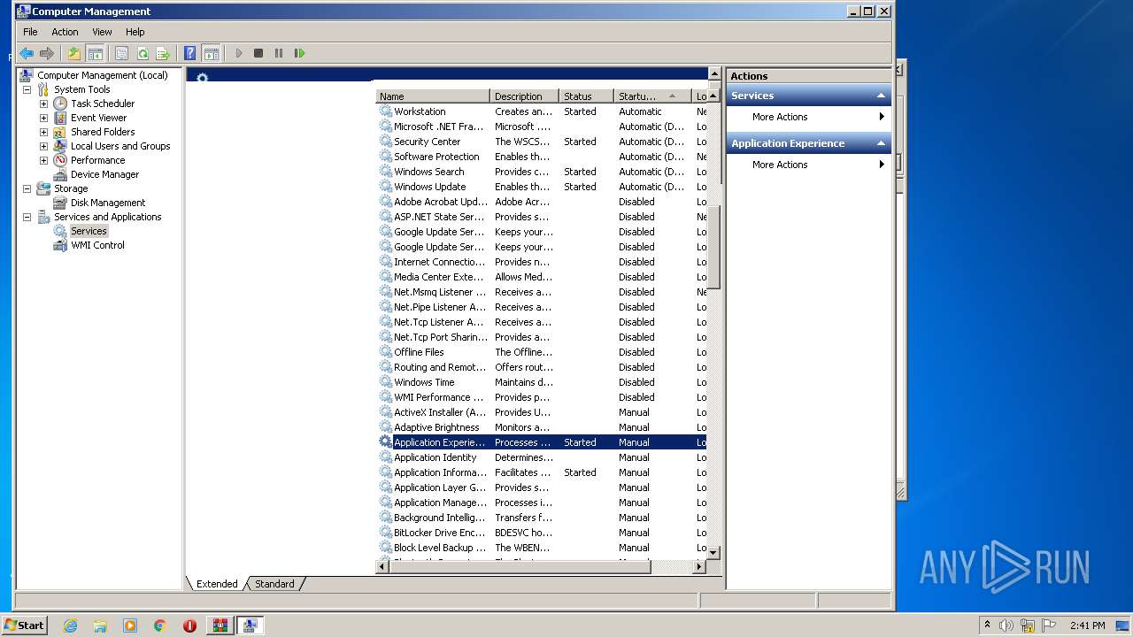This screenshot has height=637, width=1133.
Task: Collapse Services and Applications node
Action: tap(27, 217)
